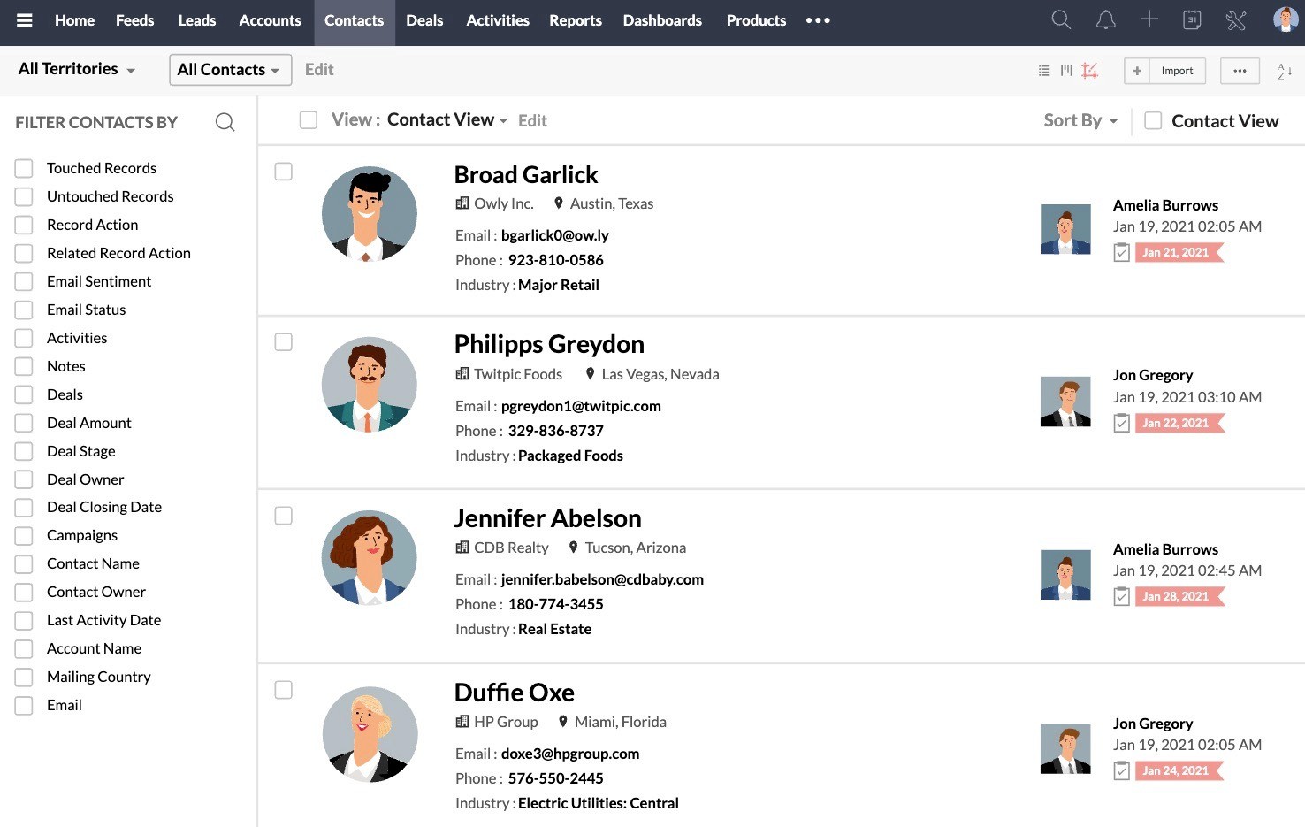Select the Duffie Oxe row checkbox
The width and height of the screenshot is (1305, 827).
click(x=283, y=690)
